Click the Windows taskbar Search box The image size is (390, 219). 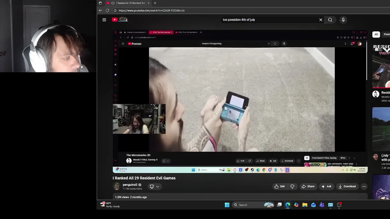coord(254,205)
